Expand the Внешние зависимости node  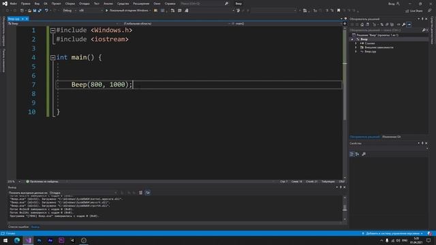pos(356,48)
